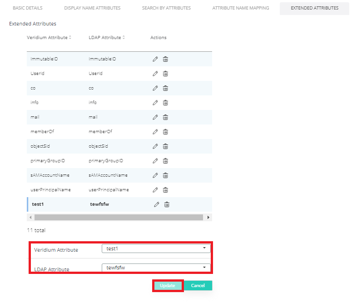Edit the userPrincipalName attribute row
The image size is (352, 303).
click(155, 190)
